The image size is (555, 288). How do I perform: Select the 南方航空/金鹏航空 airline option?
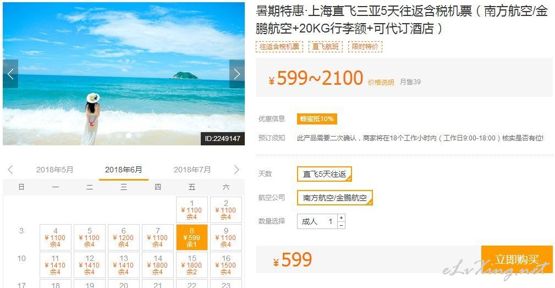coord(335,198)
